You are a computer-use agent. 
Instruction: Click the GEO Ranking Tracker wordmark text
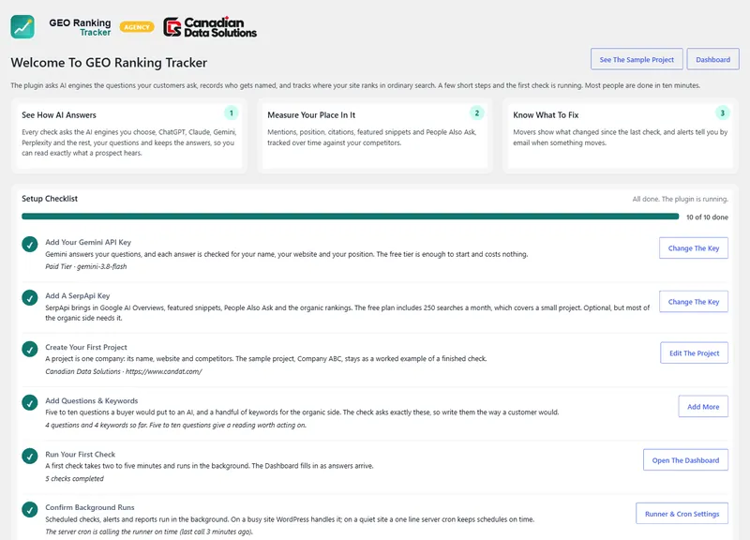coord(80,27)
